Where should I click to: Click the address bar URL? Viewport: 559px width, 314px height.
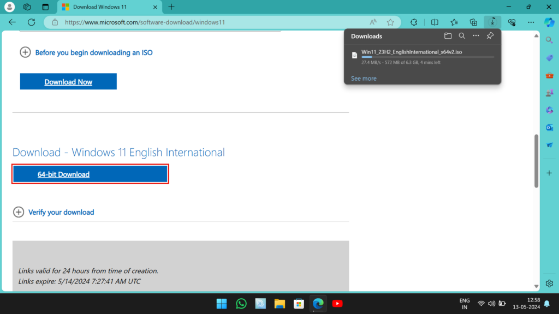pyautogui.click(x=145, y=22)
